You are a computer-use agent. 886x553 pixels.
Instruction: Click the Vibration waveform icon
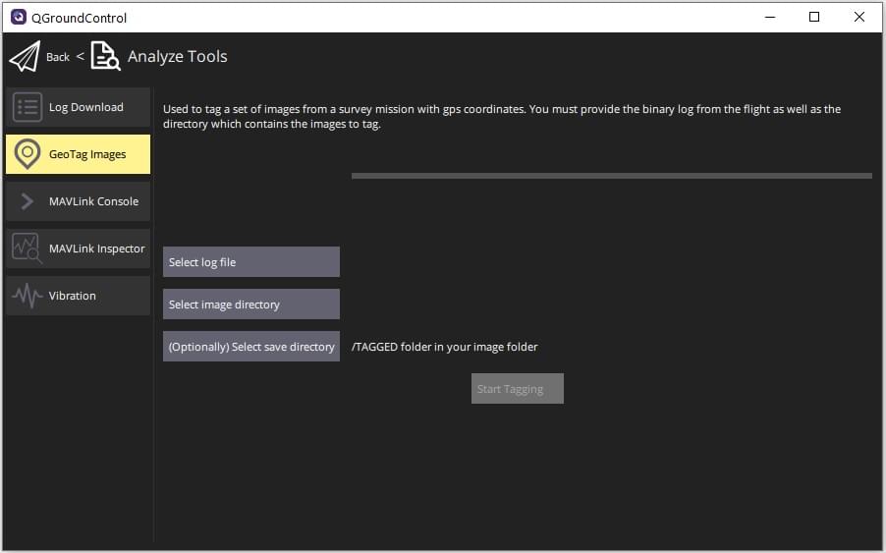(28, 296)
